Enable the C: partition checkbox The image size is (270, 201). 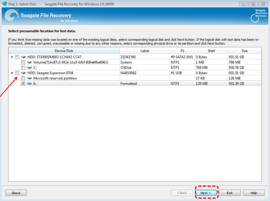(24, 68)
